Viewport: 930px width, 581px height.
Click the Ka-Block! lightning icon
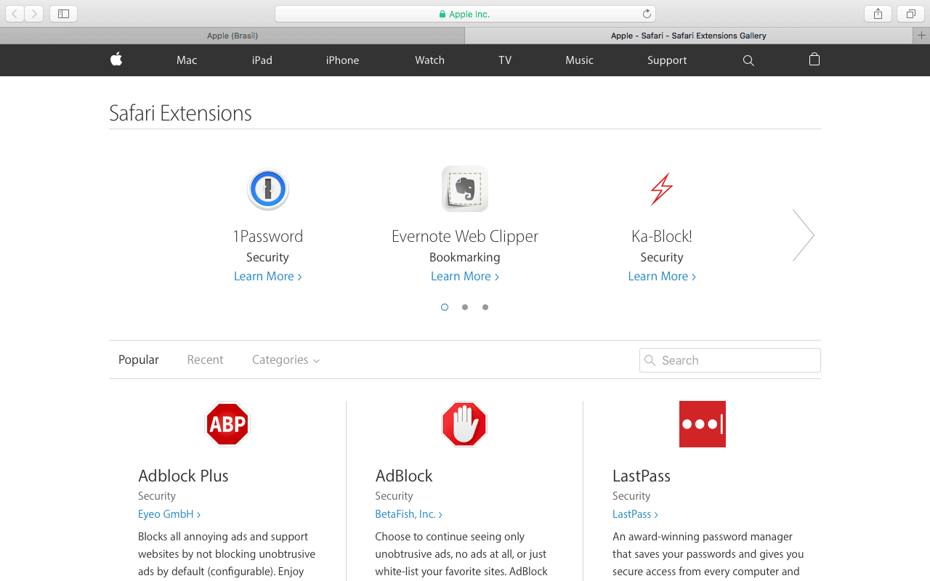tap(661, 189)
